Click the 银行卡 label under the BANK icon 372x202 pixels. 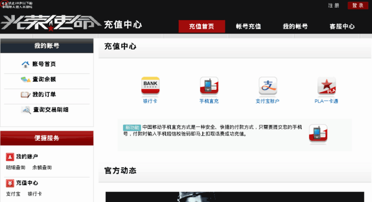[x=150, y=101]
